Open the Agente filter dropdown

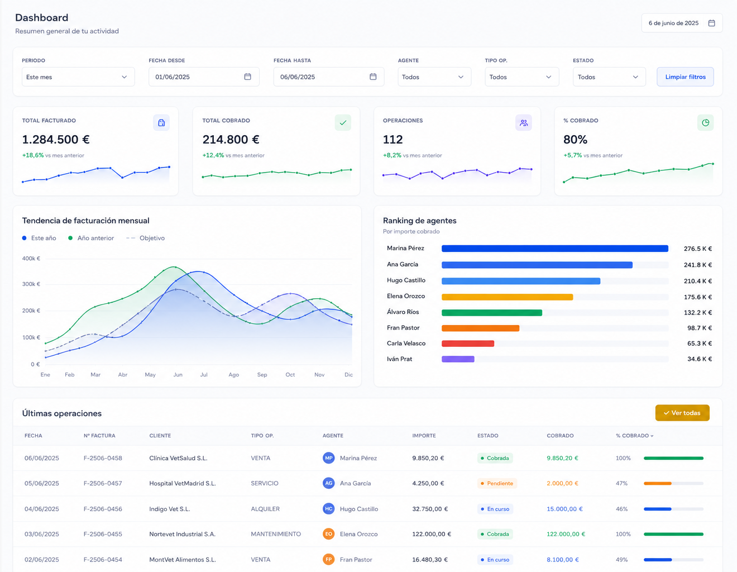pos(434,77)
